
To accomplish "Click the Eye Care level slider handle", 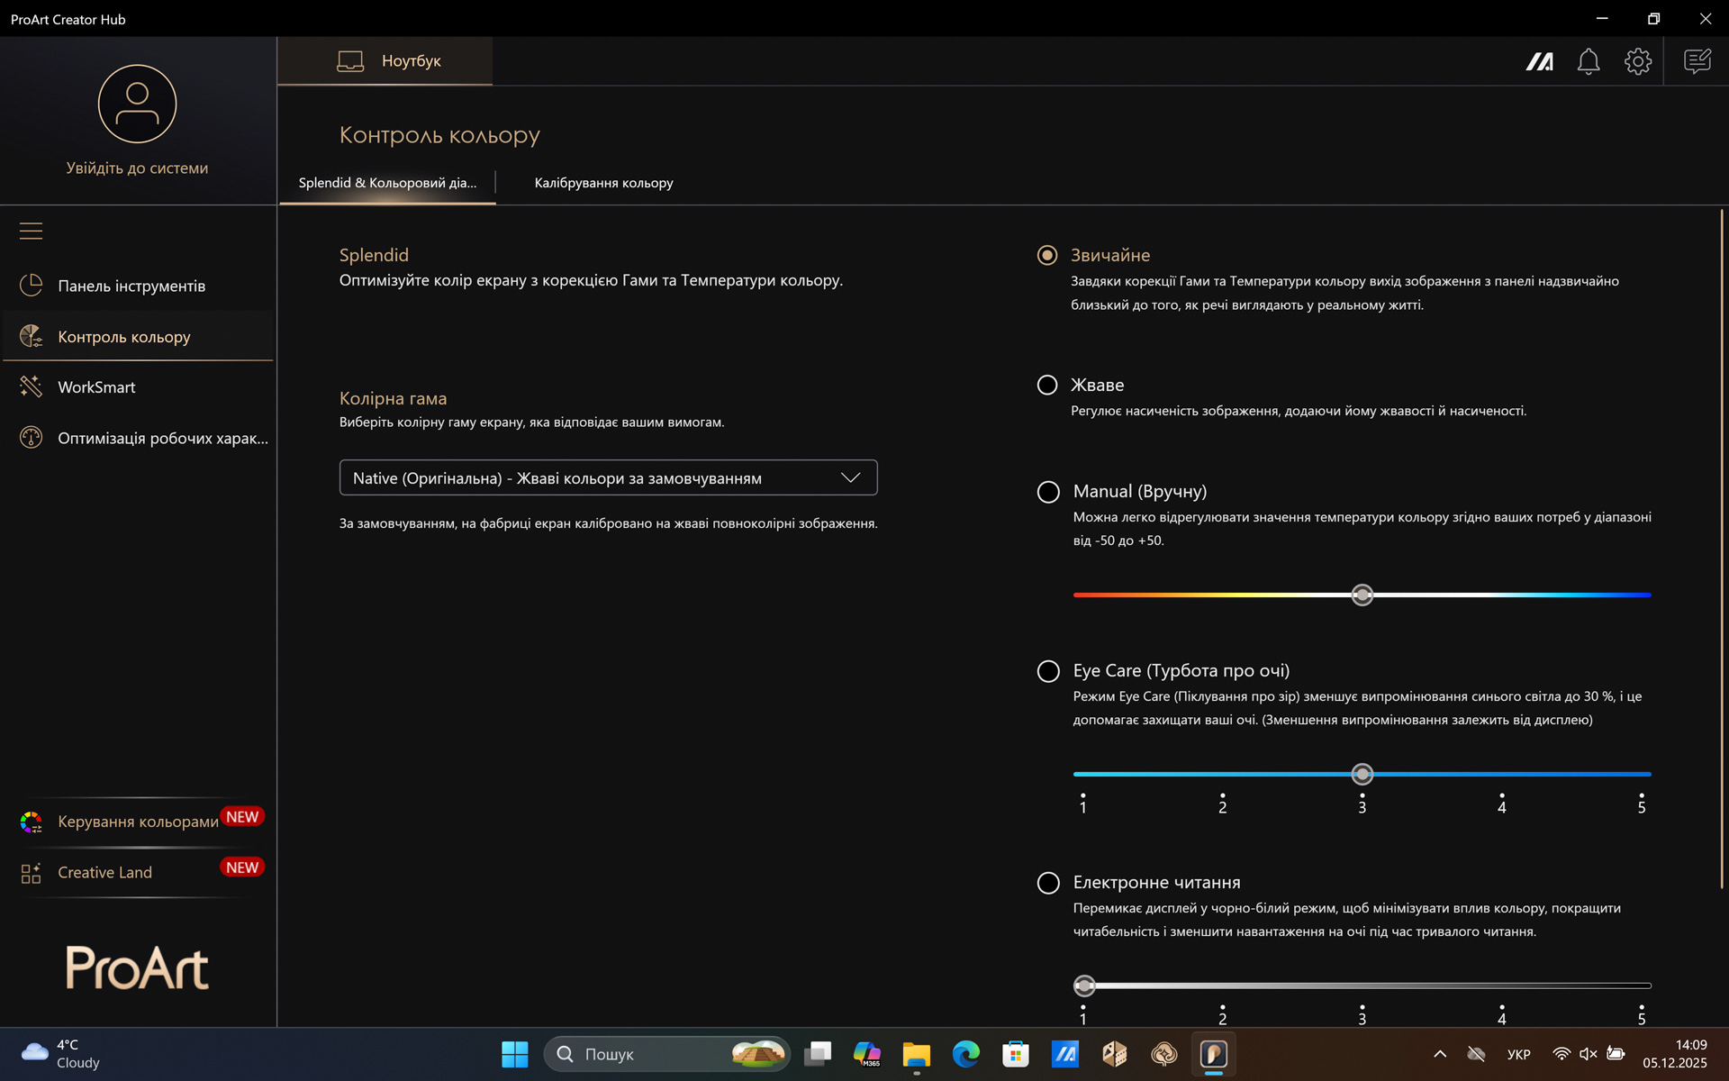I will [1362, 774].
